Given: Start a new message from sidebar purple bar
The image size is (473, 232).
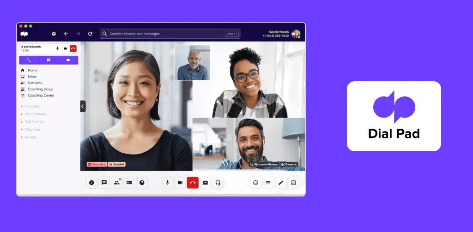Looking at the screenshot, I should 49,60.
